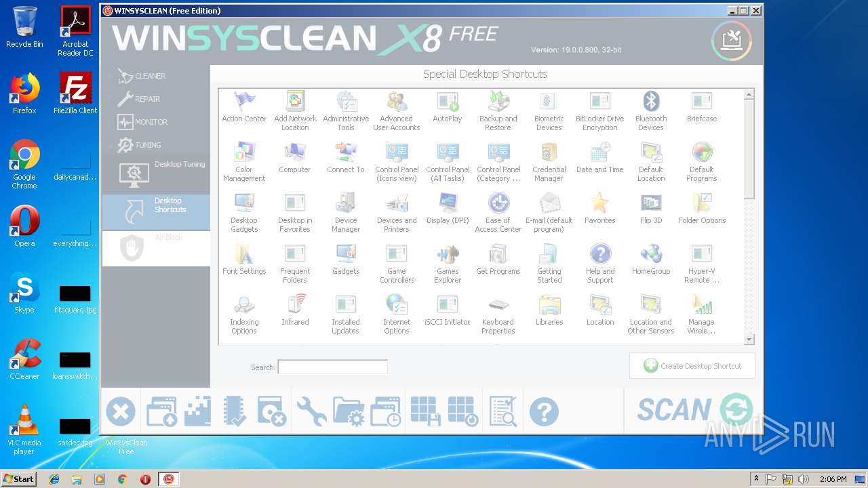The image size is (868, 488).
Task: Open Google Chrome desktop shortcut
Action: [x=24, y=164]
